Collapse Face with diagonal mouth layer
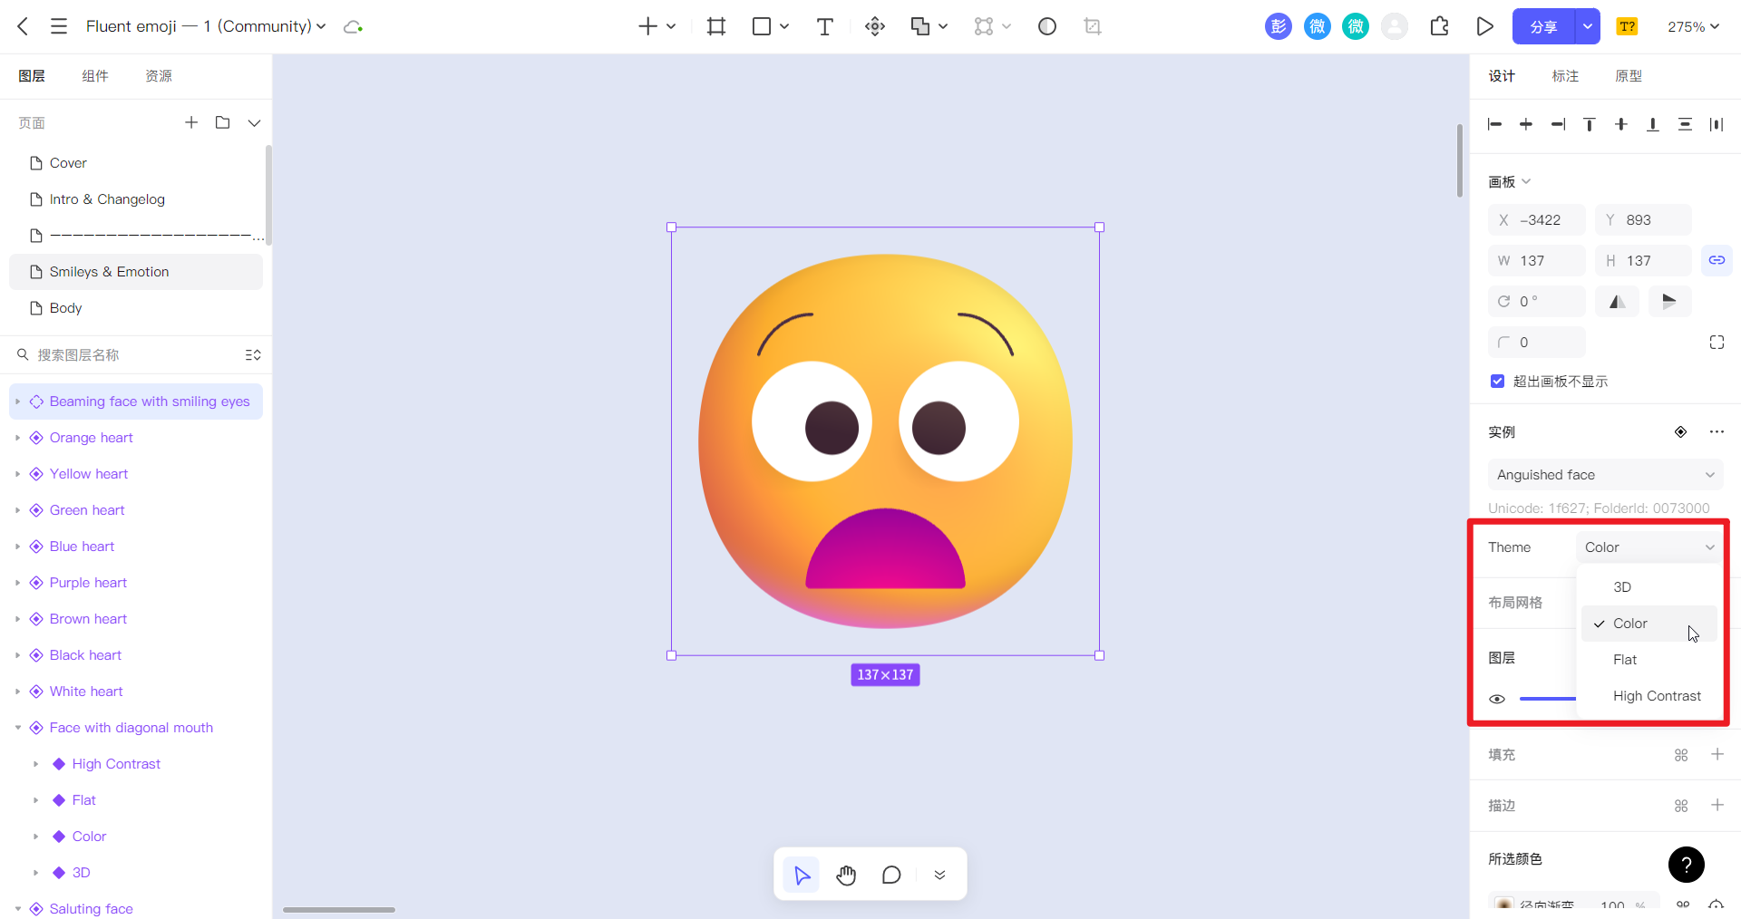The image size is (1741, 919). [x=17, y=728]
